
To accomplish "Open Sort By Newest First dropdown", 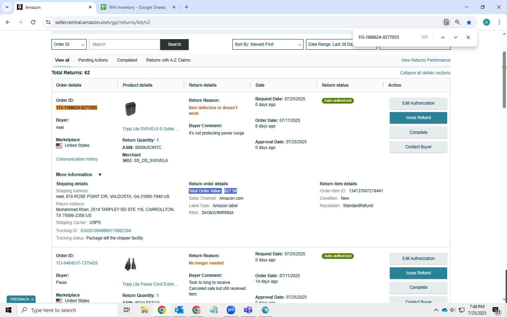I will [268, 44].
